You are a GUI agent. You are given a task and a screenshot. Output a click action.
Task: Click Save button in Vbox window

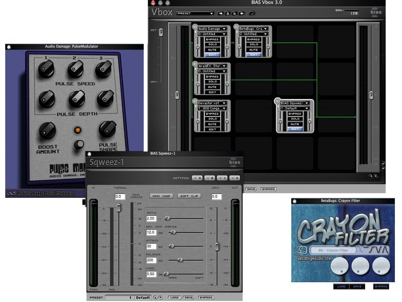(x=251, y=189)
